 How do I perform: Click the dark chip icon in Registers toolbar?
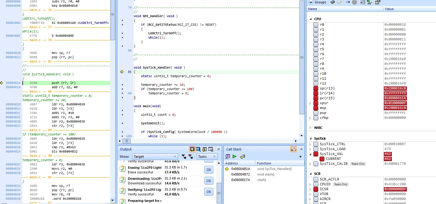point(333,2)
